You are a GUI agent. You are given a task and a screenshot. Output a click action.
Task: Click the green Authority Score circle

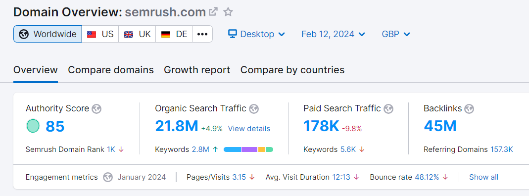coord(33,126)
